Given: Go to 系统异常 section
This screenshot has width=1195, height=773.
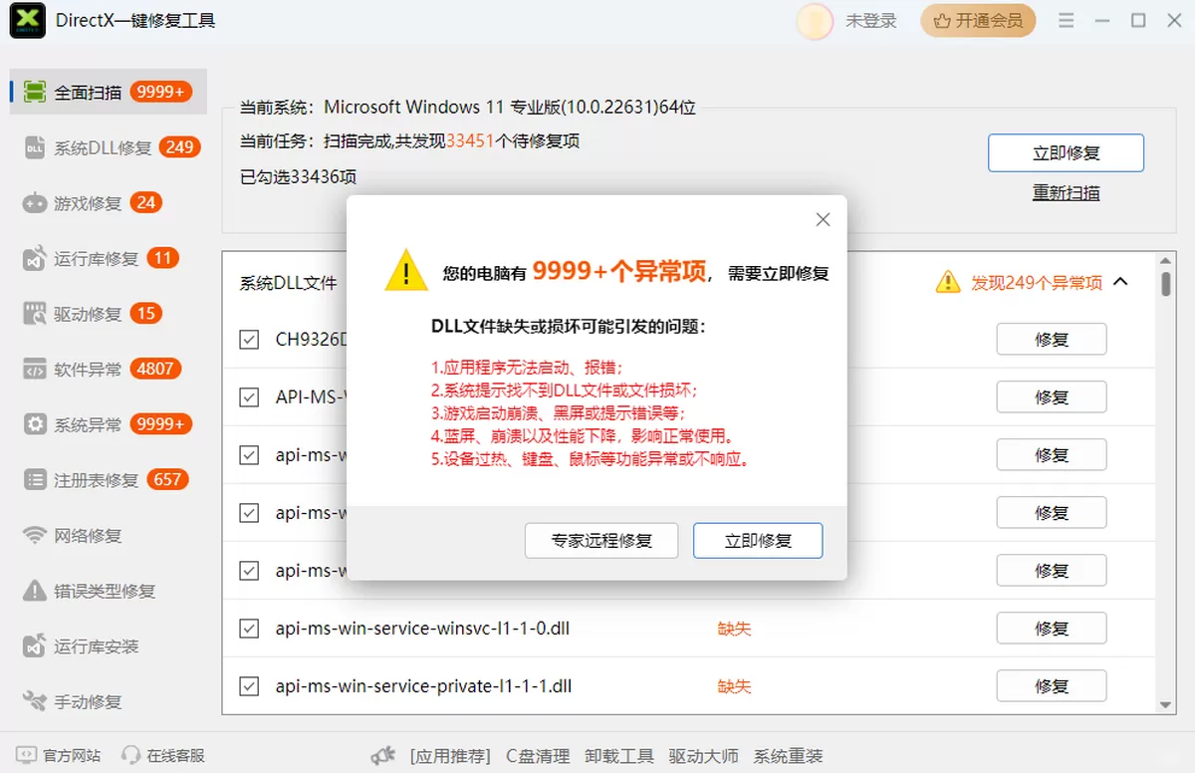Looking at the screenshot, I should (x=108, y=424).
